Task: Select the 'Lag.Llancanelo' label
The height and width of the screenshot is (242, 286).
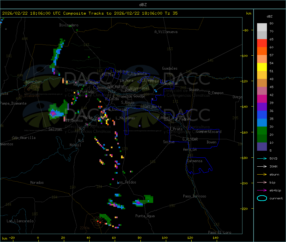Action: point(20,221)
